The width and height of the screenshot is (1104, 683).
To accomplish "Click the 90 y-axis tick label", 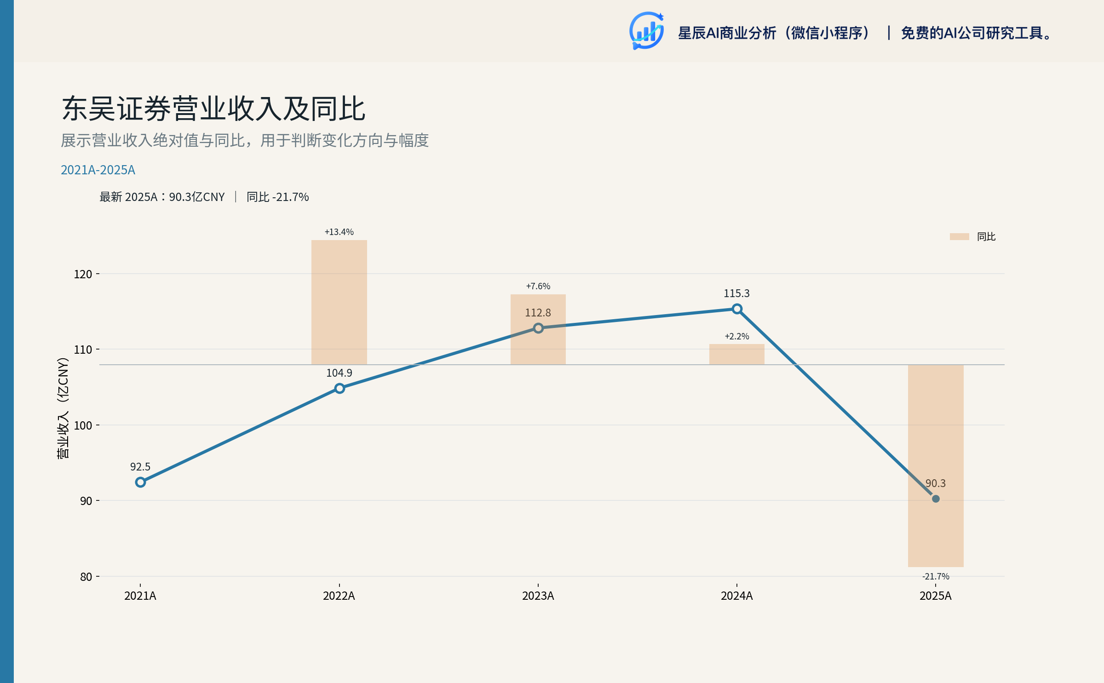I will 86,501.
